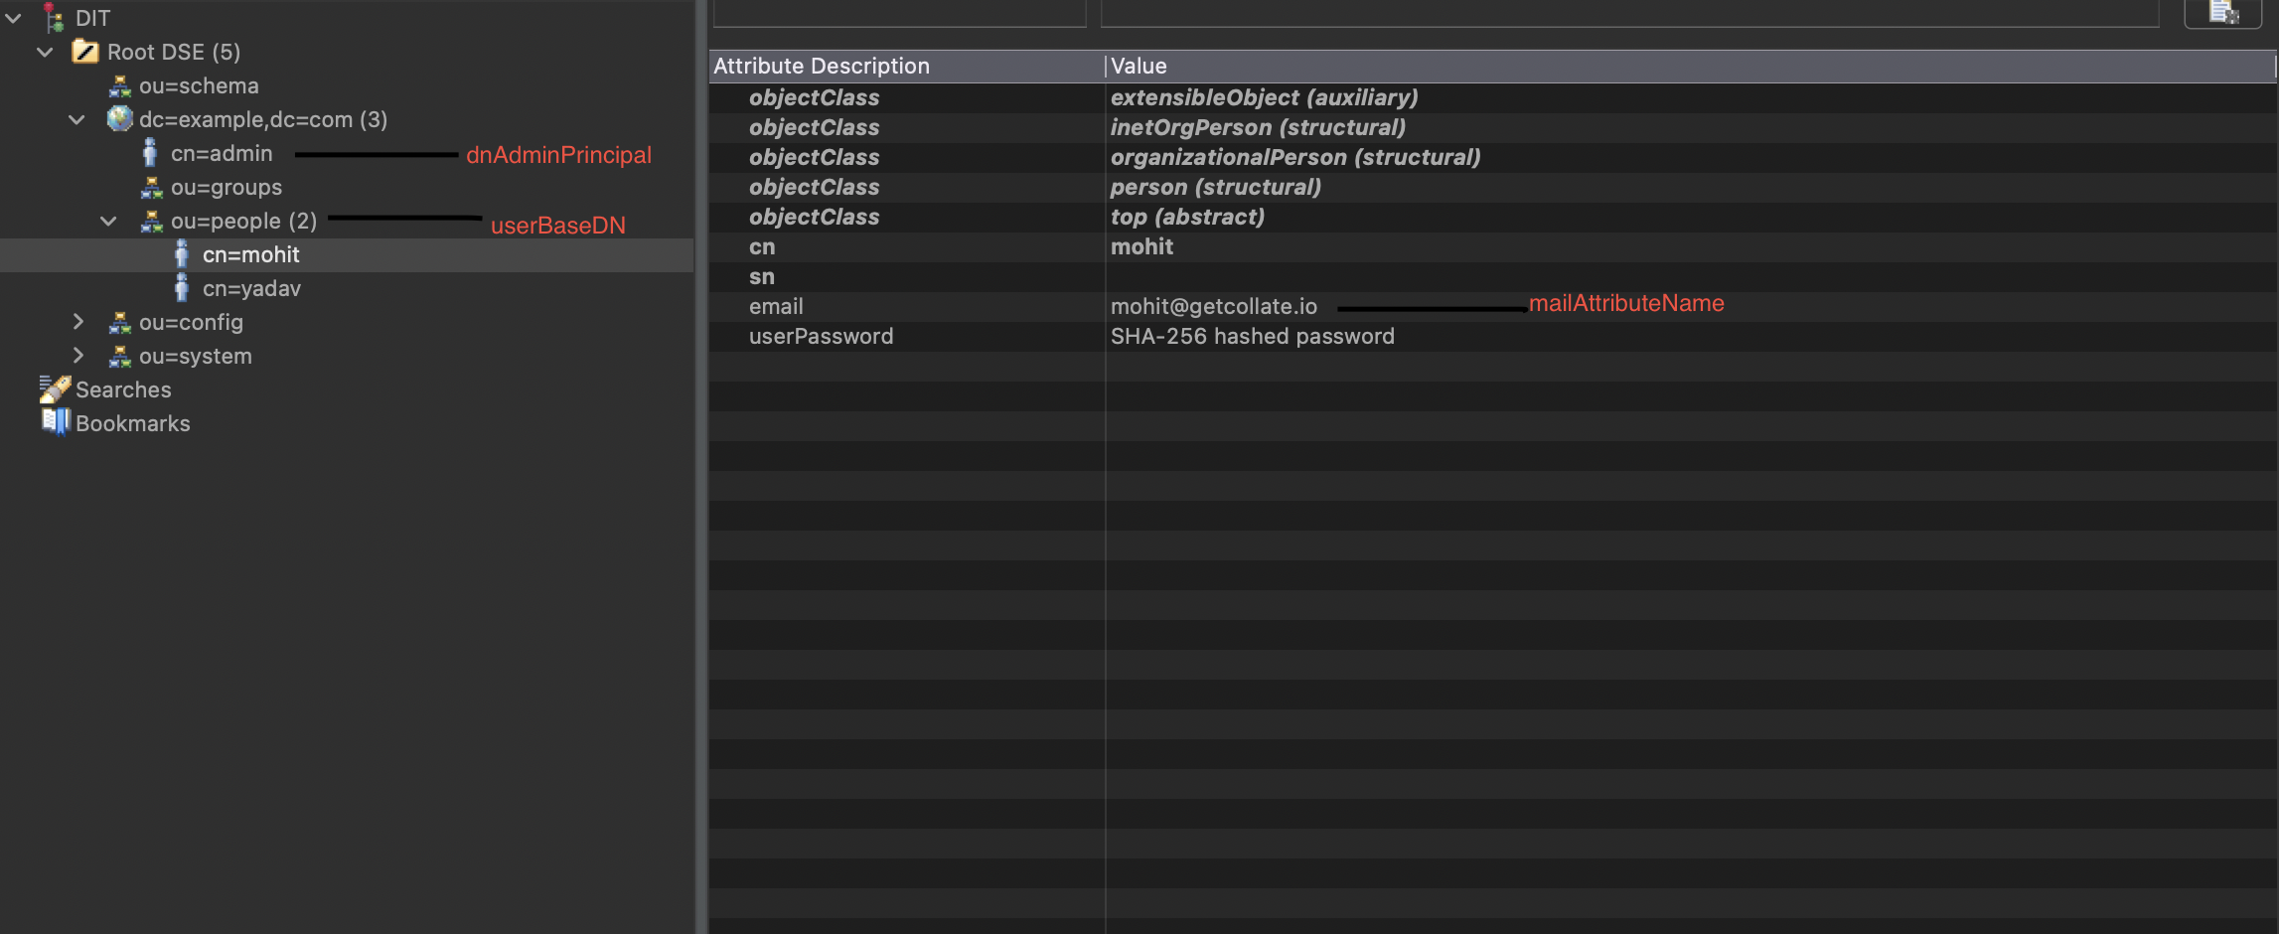
Task: Select the userPassword attribute row
Action: pos(822,336)
